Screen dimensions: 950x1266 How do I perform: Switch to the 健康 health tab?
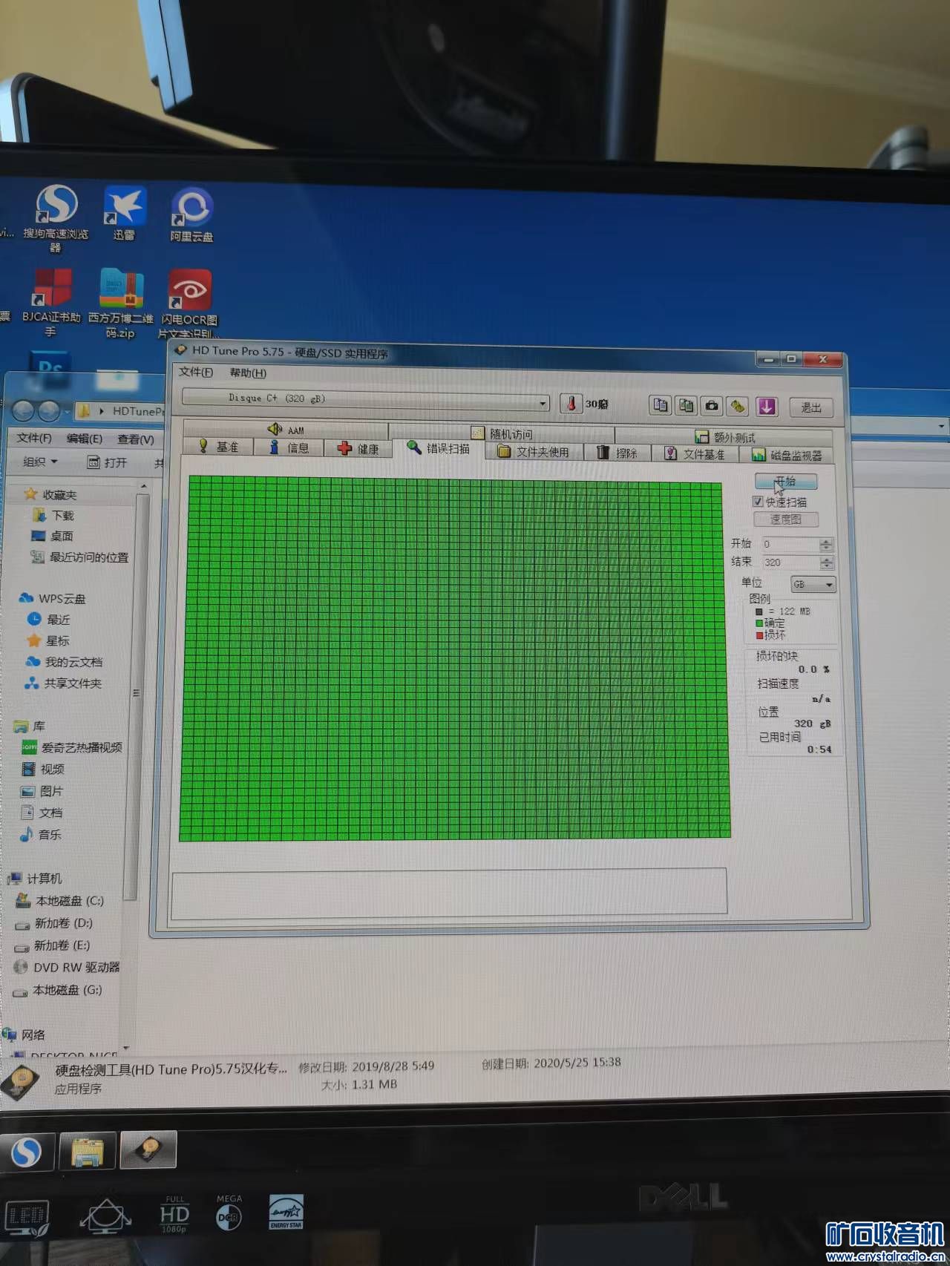click(359, 448)
